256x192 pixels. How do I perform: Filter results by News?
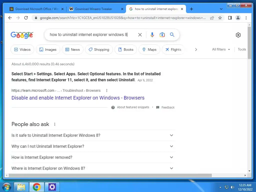[x=72, y=49]
